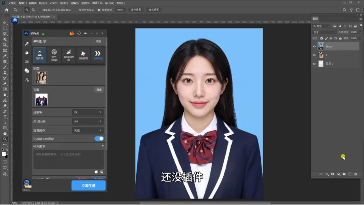The height and width of the screenshot is (205, 364).
Task: Hide the 51ai_4 layer
Action: coord(314,46)
